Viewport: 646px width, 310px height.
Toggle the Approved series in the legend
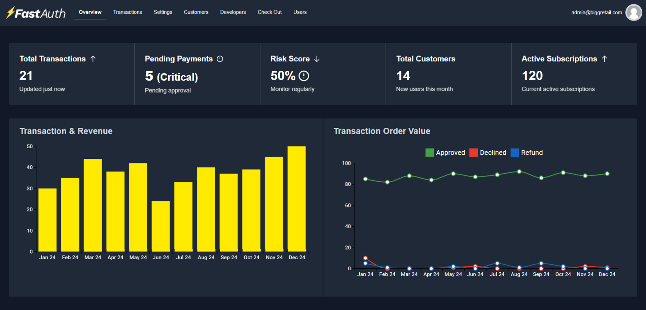pyautogui.click(x=450, y=152)
